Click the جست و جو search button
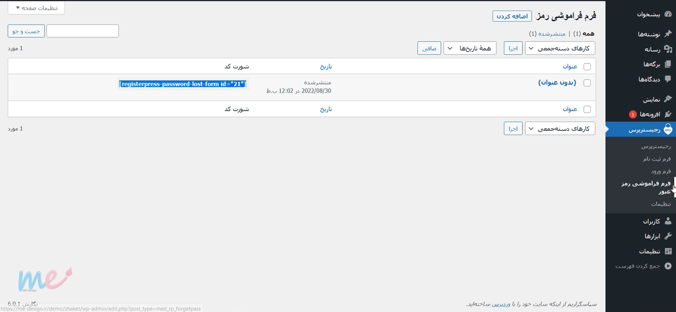 click(26, 31)
